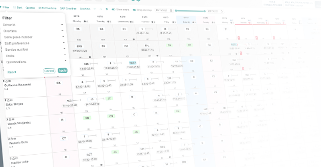The image size is (321, 167).
Task: Click the message icon on Frederic Guns' row
Action: (14, 139)
